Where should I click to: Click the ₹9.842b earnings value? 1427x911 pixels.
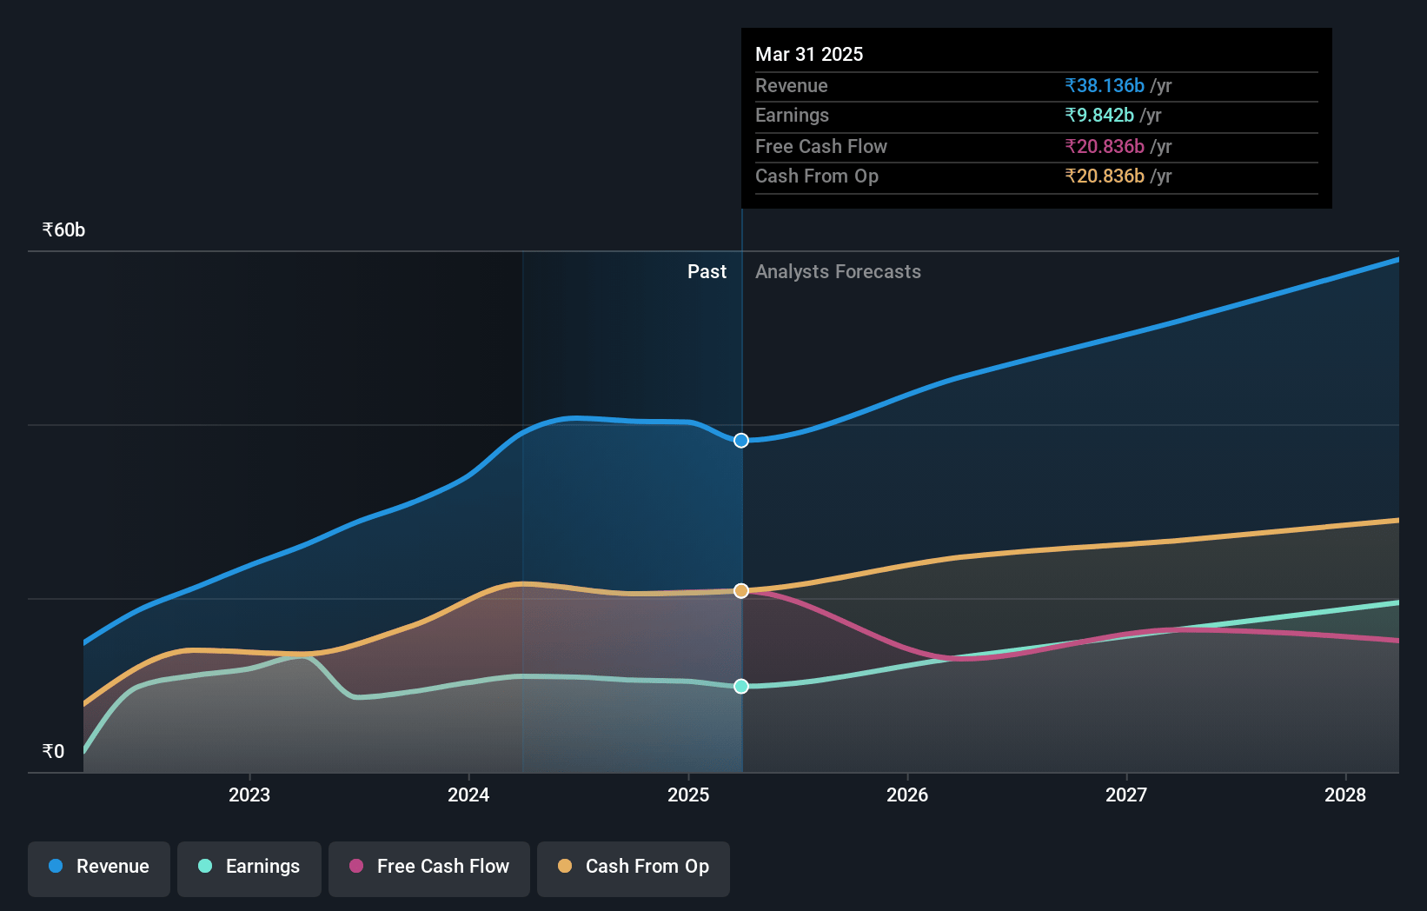1099,115
